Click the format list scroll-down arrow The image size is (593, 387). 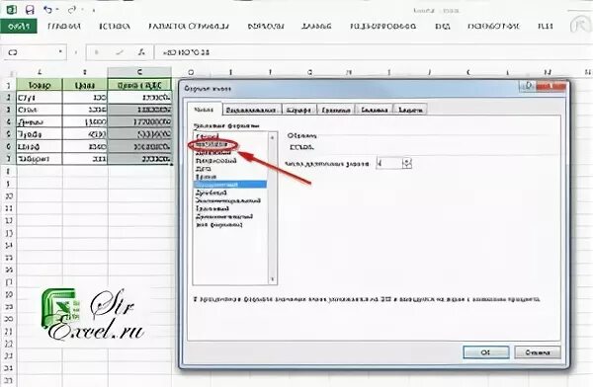tap(273, 279)
